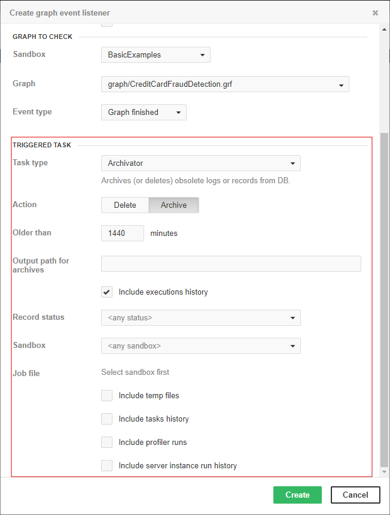Open the Sandbox BasicExamples dropdown
This screenshot has height=515, width=390.
coord(156,55)
